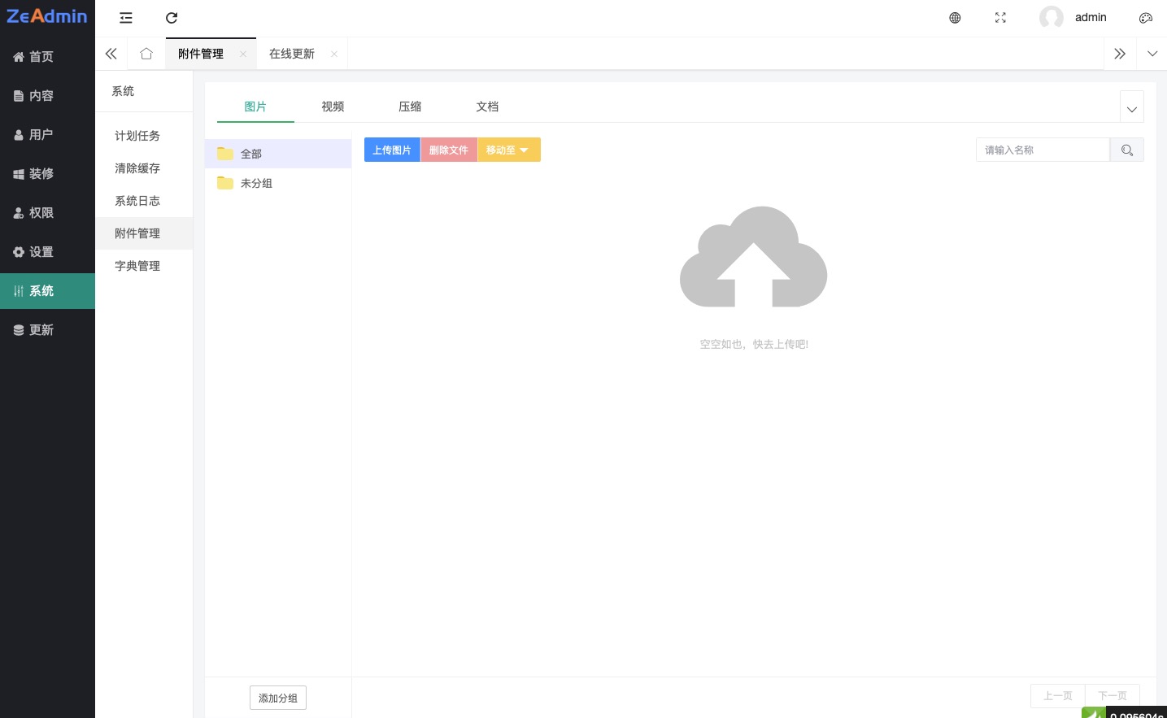Click the sidebar collapse menu icon

126,18
